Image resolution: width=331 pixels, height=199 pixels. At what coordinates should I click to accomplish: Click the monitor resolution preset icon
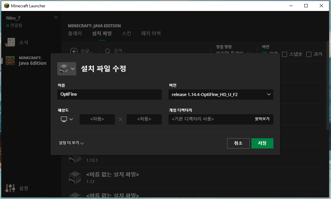64,119
